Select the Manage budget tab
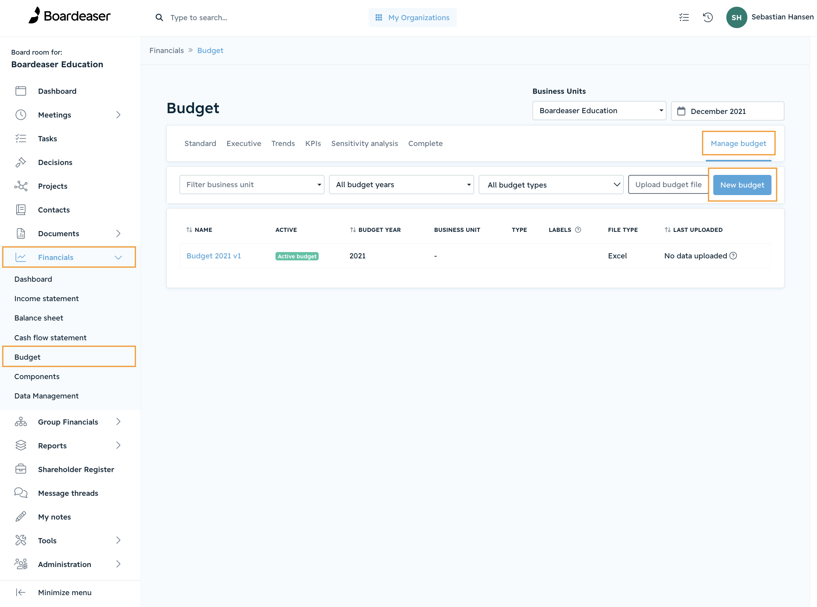Image resolution: width=817 pixels, height=607 pixels. click(x=738, y=143)
